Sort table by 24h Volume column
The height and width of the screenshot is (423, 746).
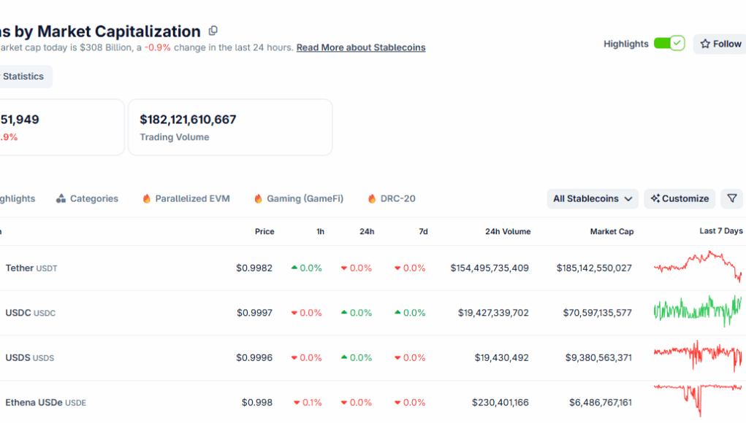tap(508, 231)
